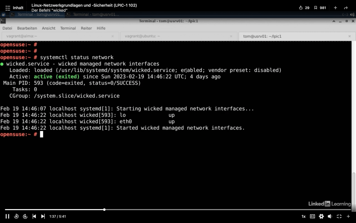Click the plus icon in player bar
The height and width of the screenshot is (223, 356).
(348, 216)
